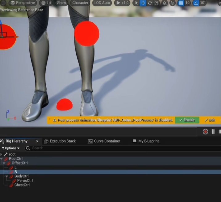Toggle the Lit view mode button
Image resolution: width=221 pixels, height=202 pixels.
[46, 3]
